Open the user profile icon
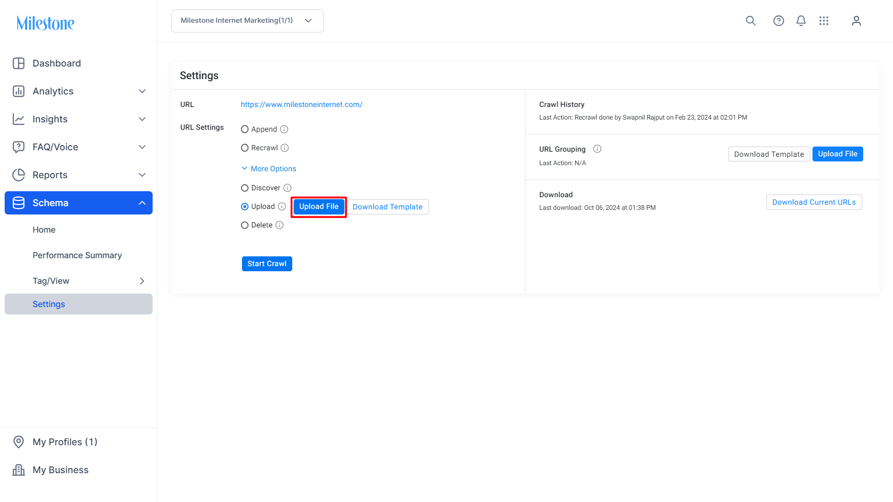The width and height of the screenshot is (893, 502). click(x=856, y=21)
